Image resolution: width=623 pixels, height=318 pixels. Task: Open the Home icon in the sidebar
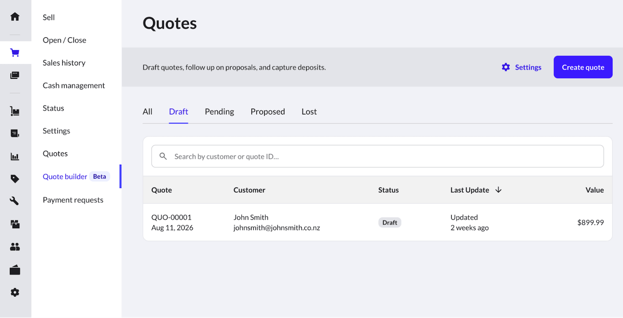(15, 16)
